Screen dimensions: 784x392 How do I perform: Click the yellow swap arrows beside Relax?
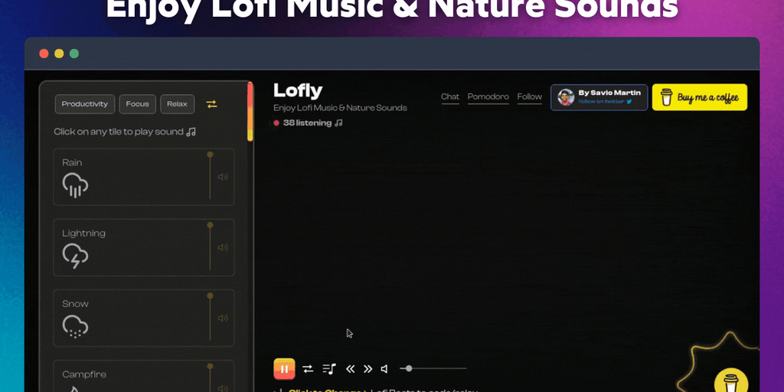pos(211,104)
